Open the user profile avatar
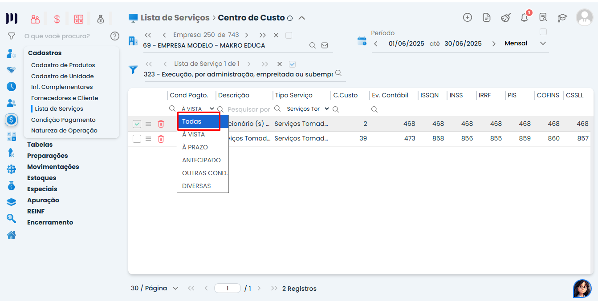The image size is (598, 301). (584, 17)
